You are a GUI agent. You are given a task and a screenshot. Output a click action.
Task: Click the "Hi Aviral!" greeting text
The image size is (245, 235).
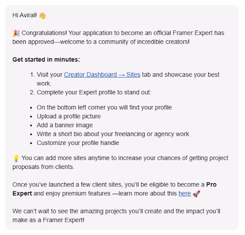(x=25, y=16)
